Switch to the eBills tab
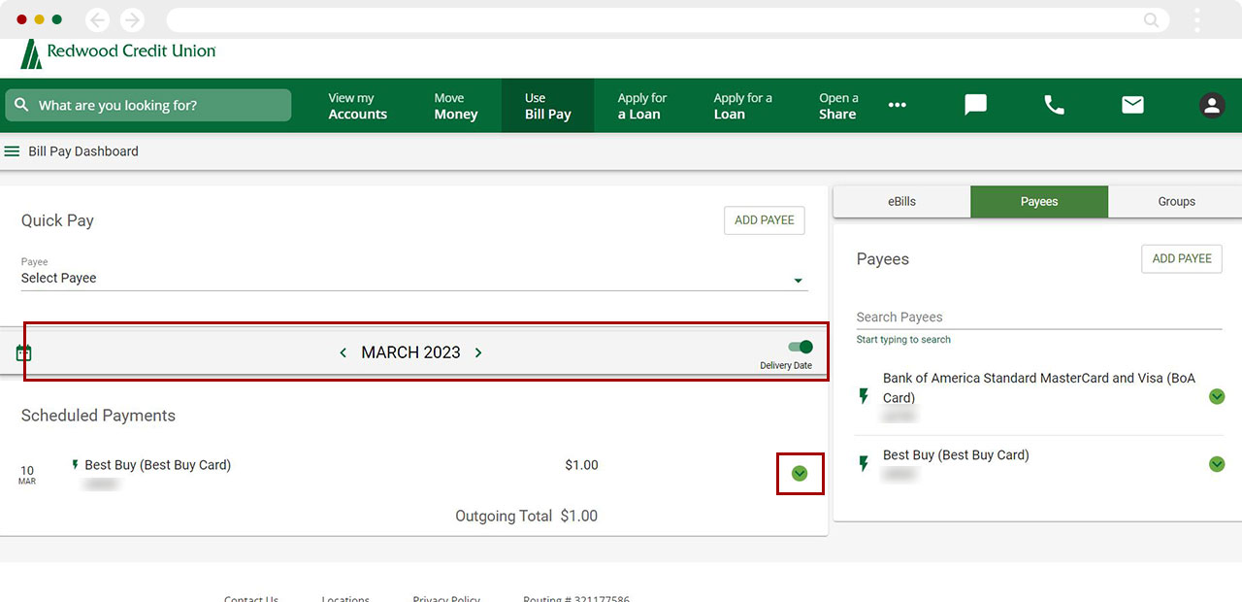Screen dimensions: 1242x602 point(901,201)
